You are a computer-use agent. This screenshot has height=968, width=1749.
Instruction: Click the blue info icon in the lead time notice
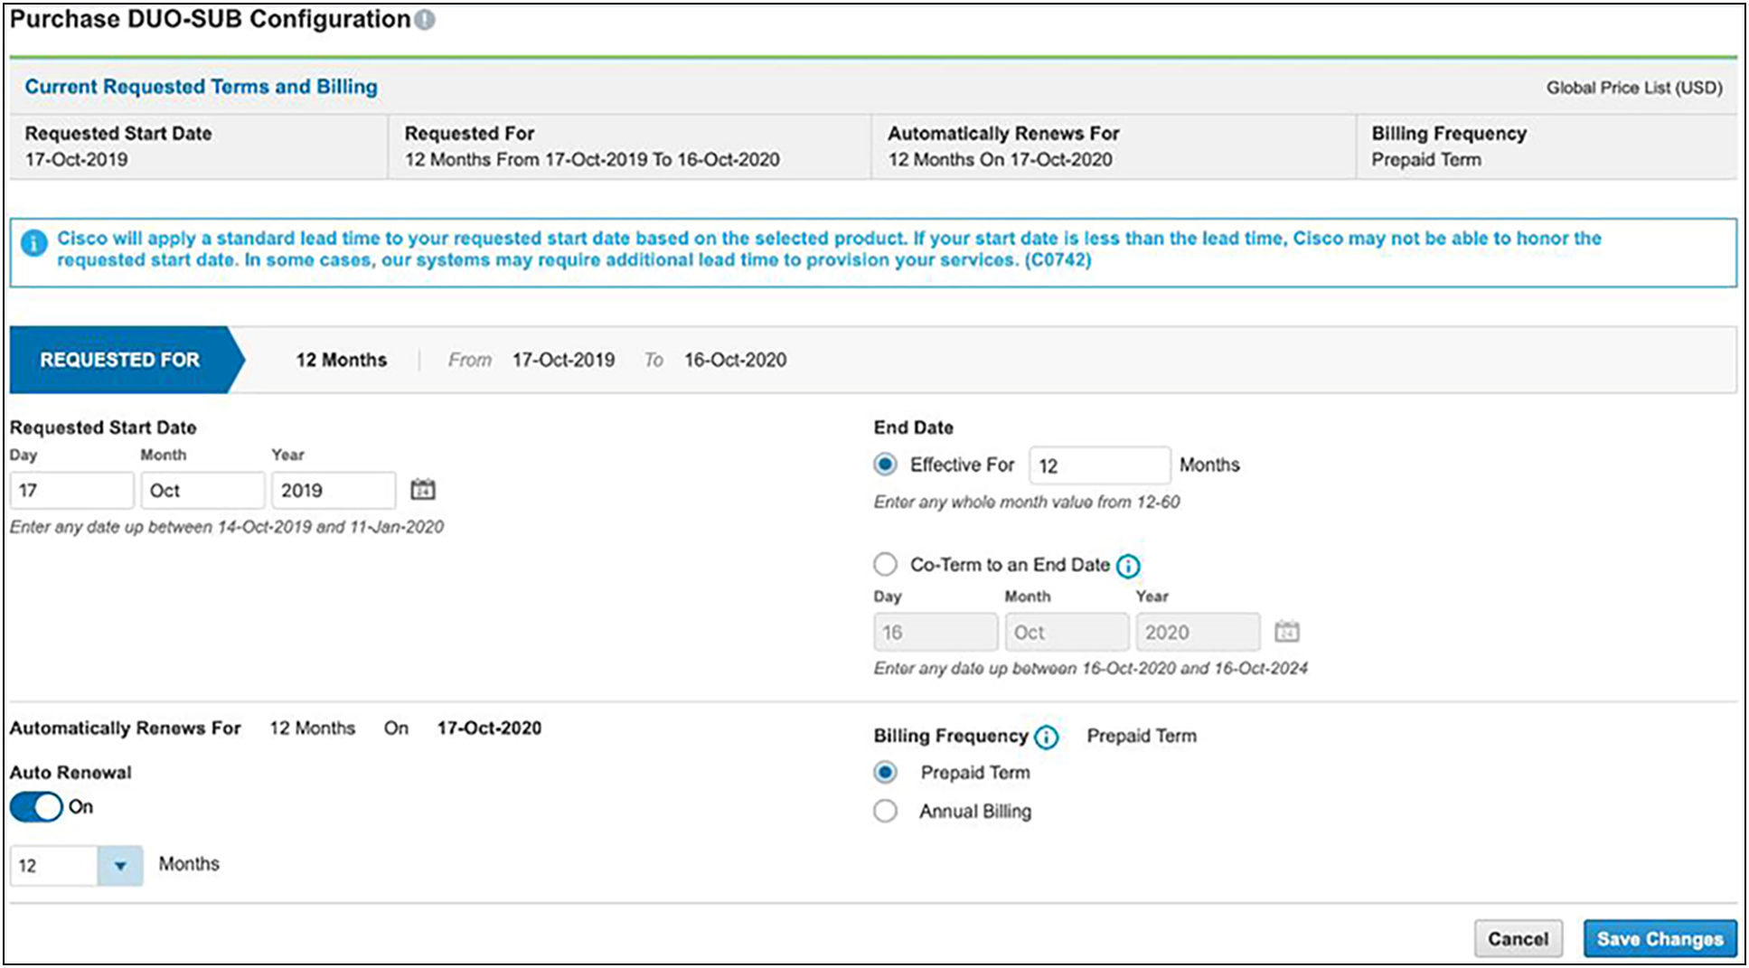click(x=34, y=243)
